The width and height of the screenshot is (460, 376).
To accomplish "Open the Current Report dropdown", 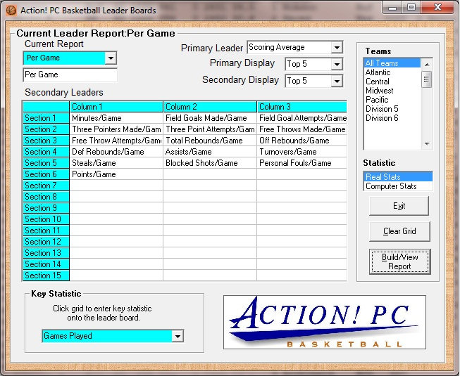I will [111, 58].
